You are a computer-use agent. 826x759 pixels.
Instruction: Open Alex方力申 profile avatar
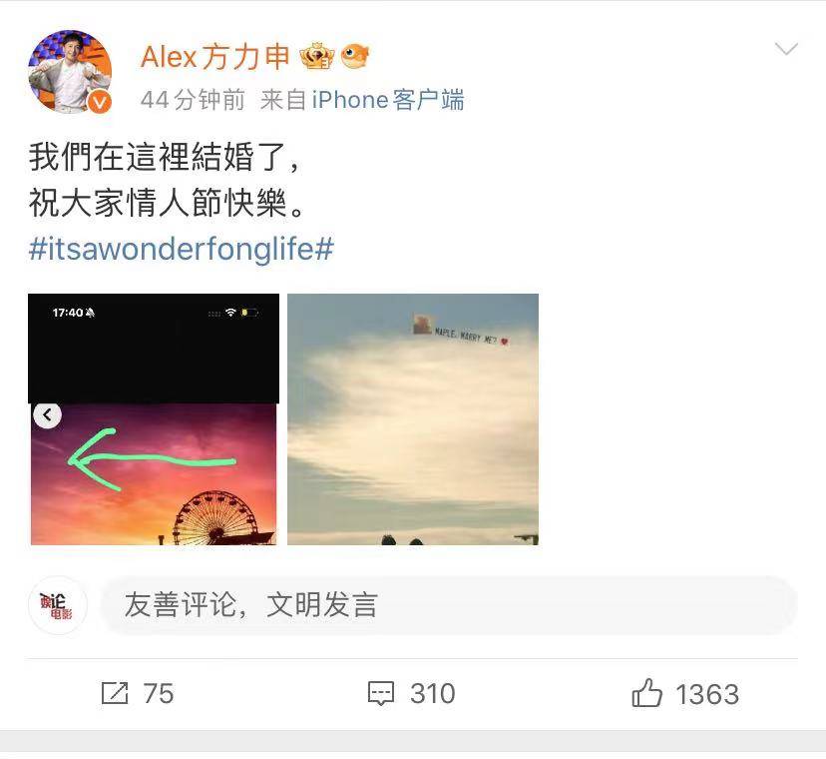[x=70, y=72]
